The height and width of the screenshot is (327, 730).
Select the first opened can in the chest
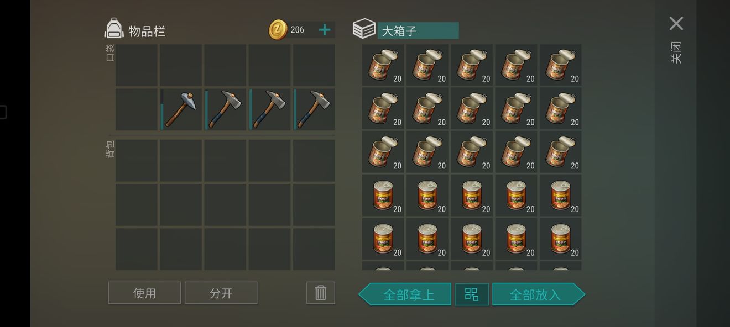coord(383,65)
